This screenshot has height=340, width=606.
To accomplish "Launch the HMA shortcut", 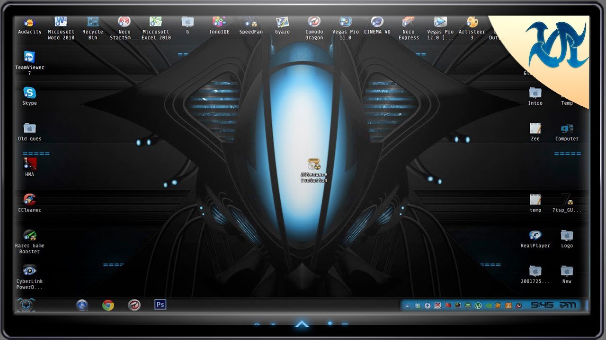I will pos(29,168).
